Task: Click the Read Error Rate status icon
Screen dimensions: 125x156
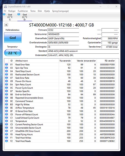Action: click(7, 65)
